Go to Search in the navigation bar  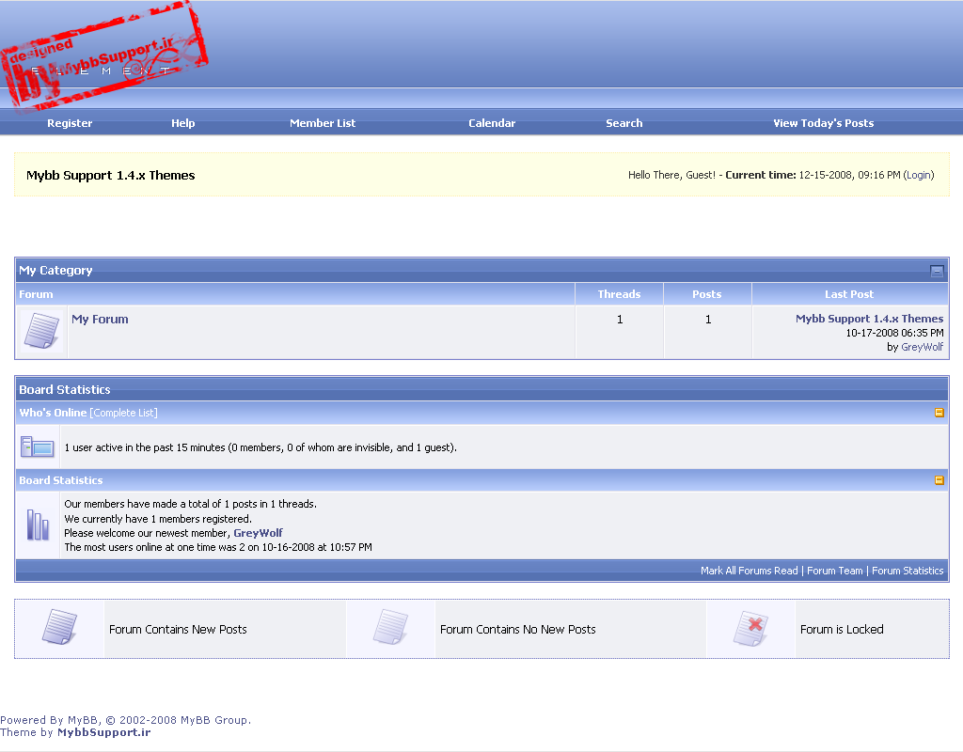pos(624,123)
